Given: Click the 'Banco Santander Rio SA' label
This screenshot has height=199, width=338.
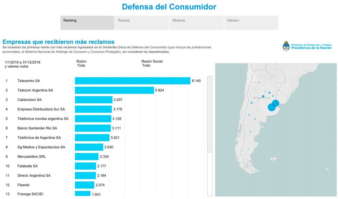Looking at the screenshot, I should (x=37, y=128).
